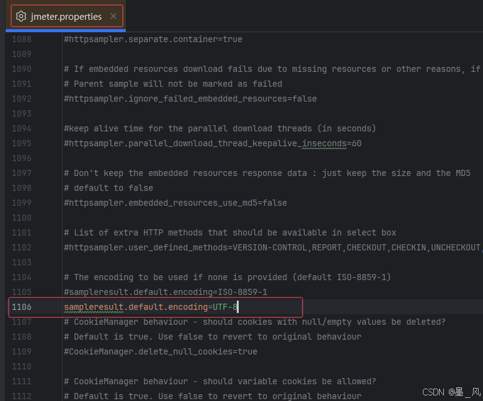Select the jmeter.properties editor tab
The height and width of the screenshot is (401, 483).
click(66, 16)
